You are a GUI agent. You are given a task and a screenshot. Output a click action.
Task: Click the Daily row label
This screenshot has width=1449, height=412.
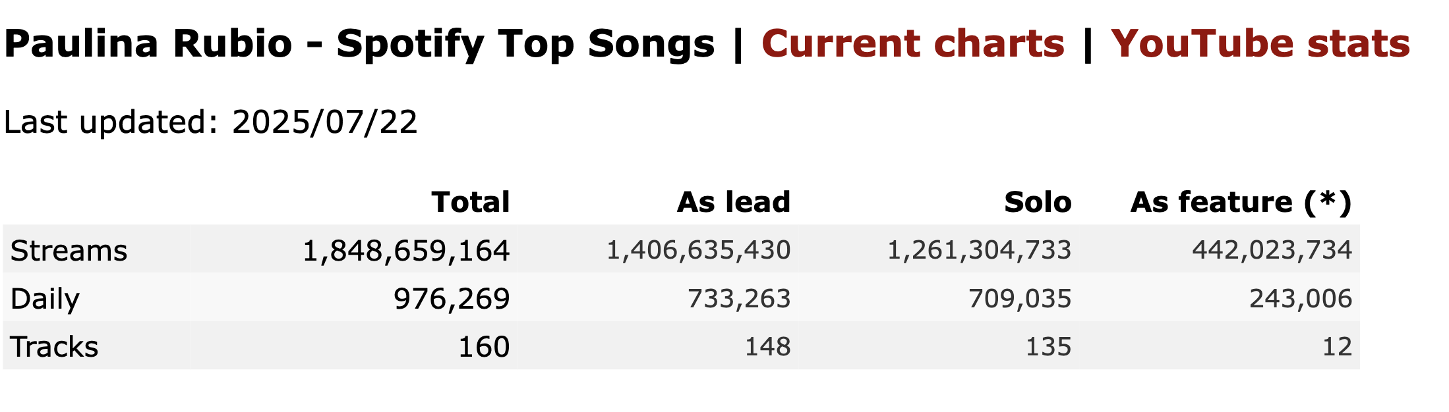[x=45, y=299]
